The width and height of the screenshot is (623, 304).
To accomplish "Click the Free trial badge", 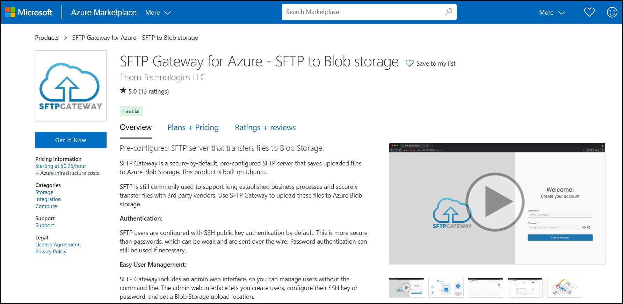I will [131, 111].
